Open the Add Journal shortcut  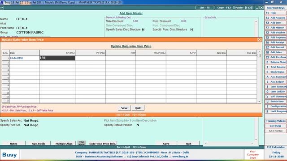[276, 47]
